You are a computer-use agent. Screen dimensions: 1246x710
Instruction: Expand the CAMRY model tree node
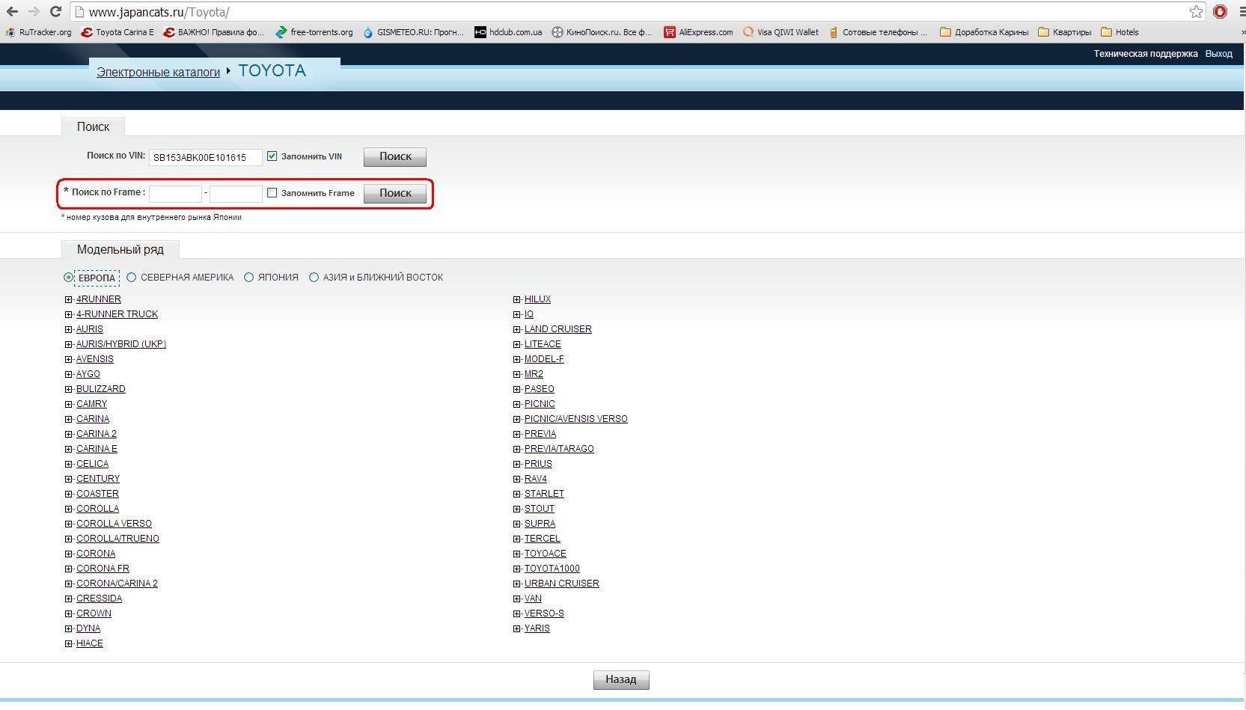point(68,404)
